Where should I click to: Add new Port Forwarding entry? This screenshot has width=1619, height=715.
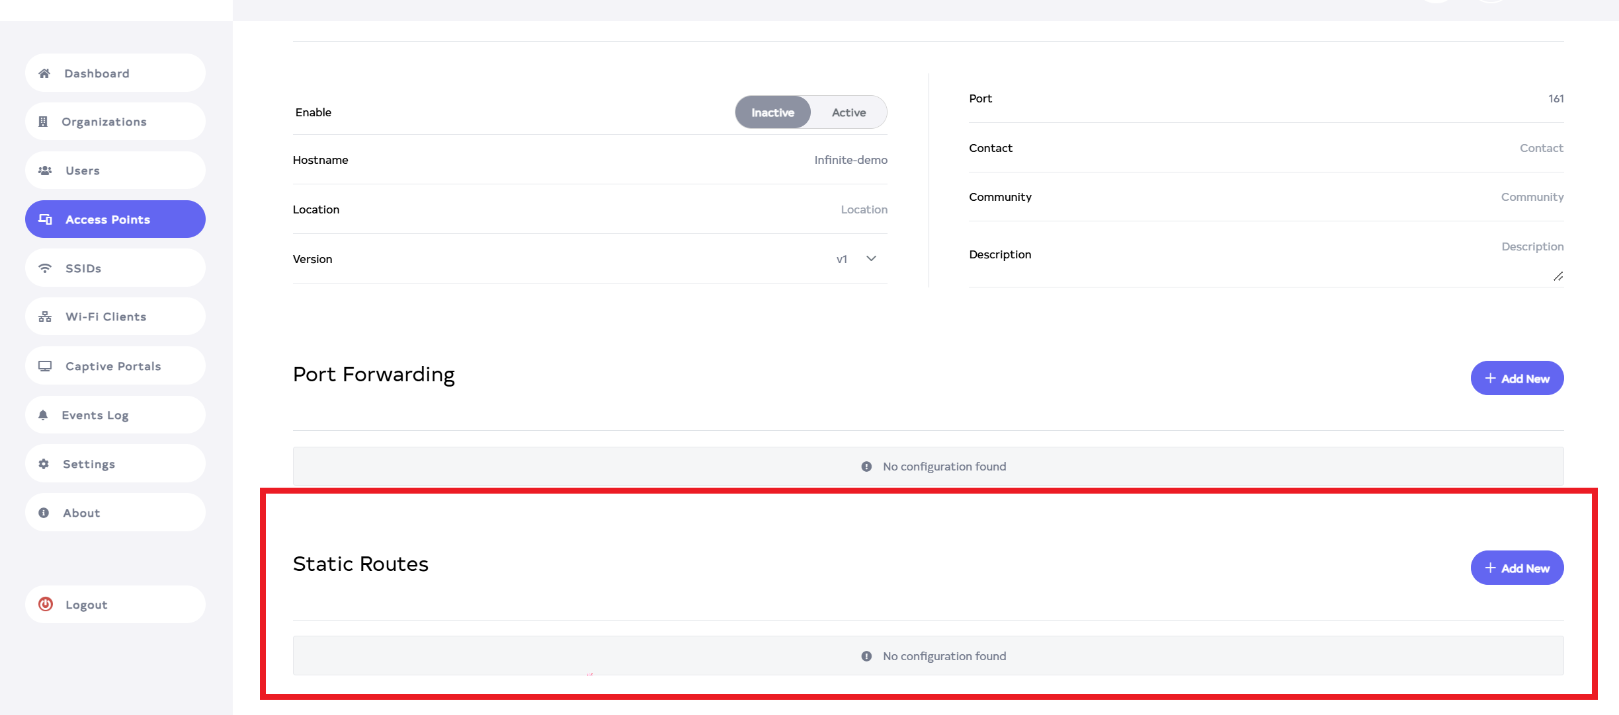pos(1516,379)
